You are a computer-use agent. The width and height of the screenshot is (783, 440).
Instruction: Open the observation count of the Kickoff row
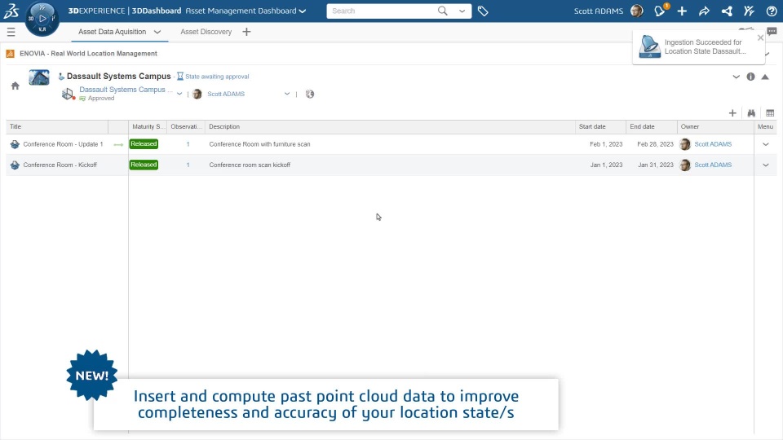coord(188,165)
